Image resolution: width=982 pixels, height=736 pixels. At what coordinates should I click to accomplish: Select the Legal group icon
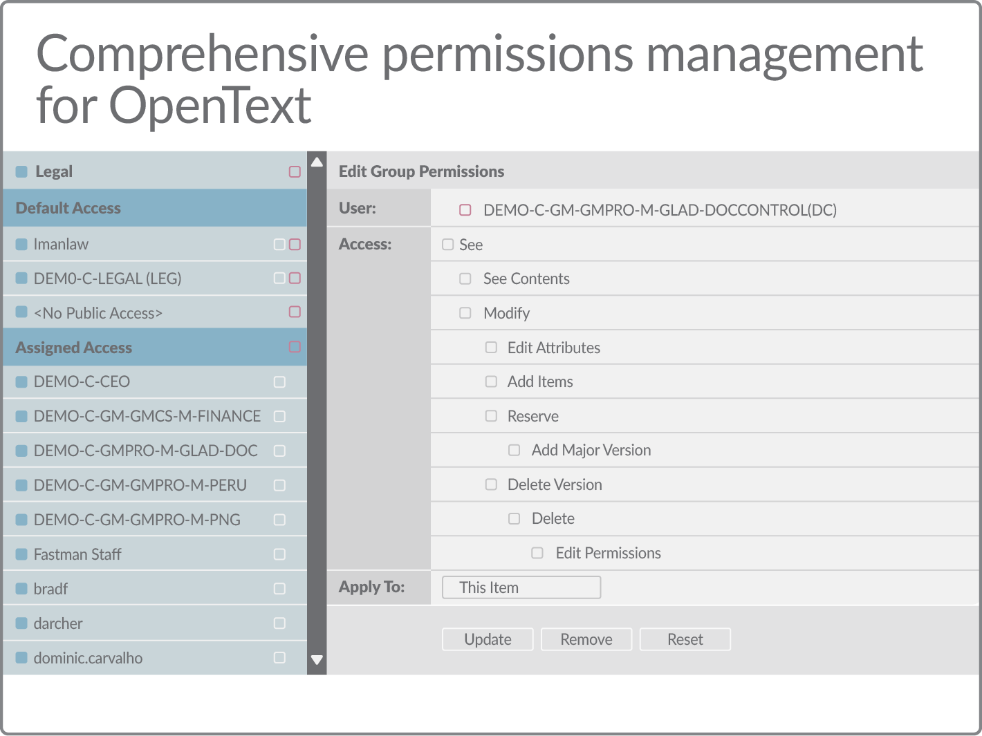point(22,171)
